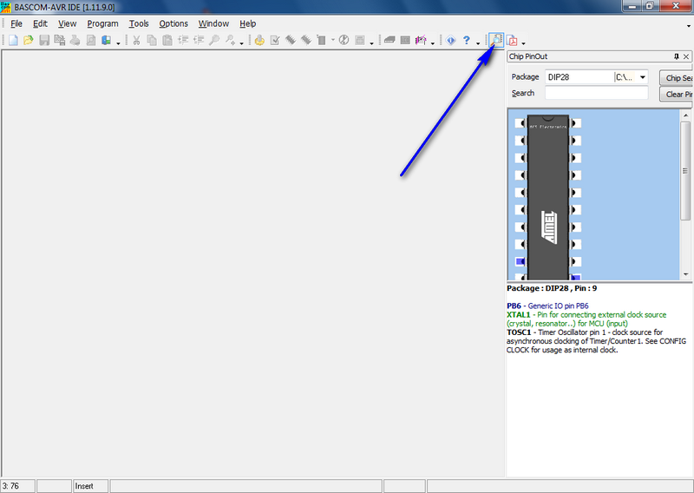Viewport: 694px width, 493px height.
Task: Click the Paste clipboard icon
Action: pos(167,40)
